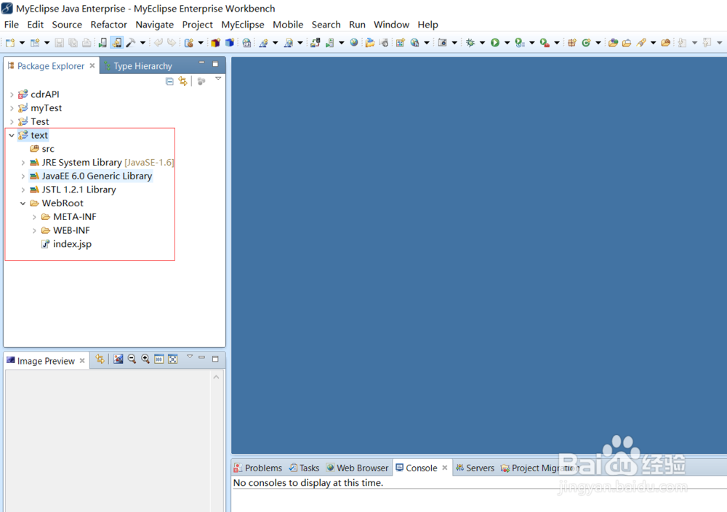Expand the cdrAPI project node
This screenshot has width=727, height=512.
[12, 94]
